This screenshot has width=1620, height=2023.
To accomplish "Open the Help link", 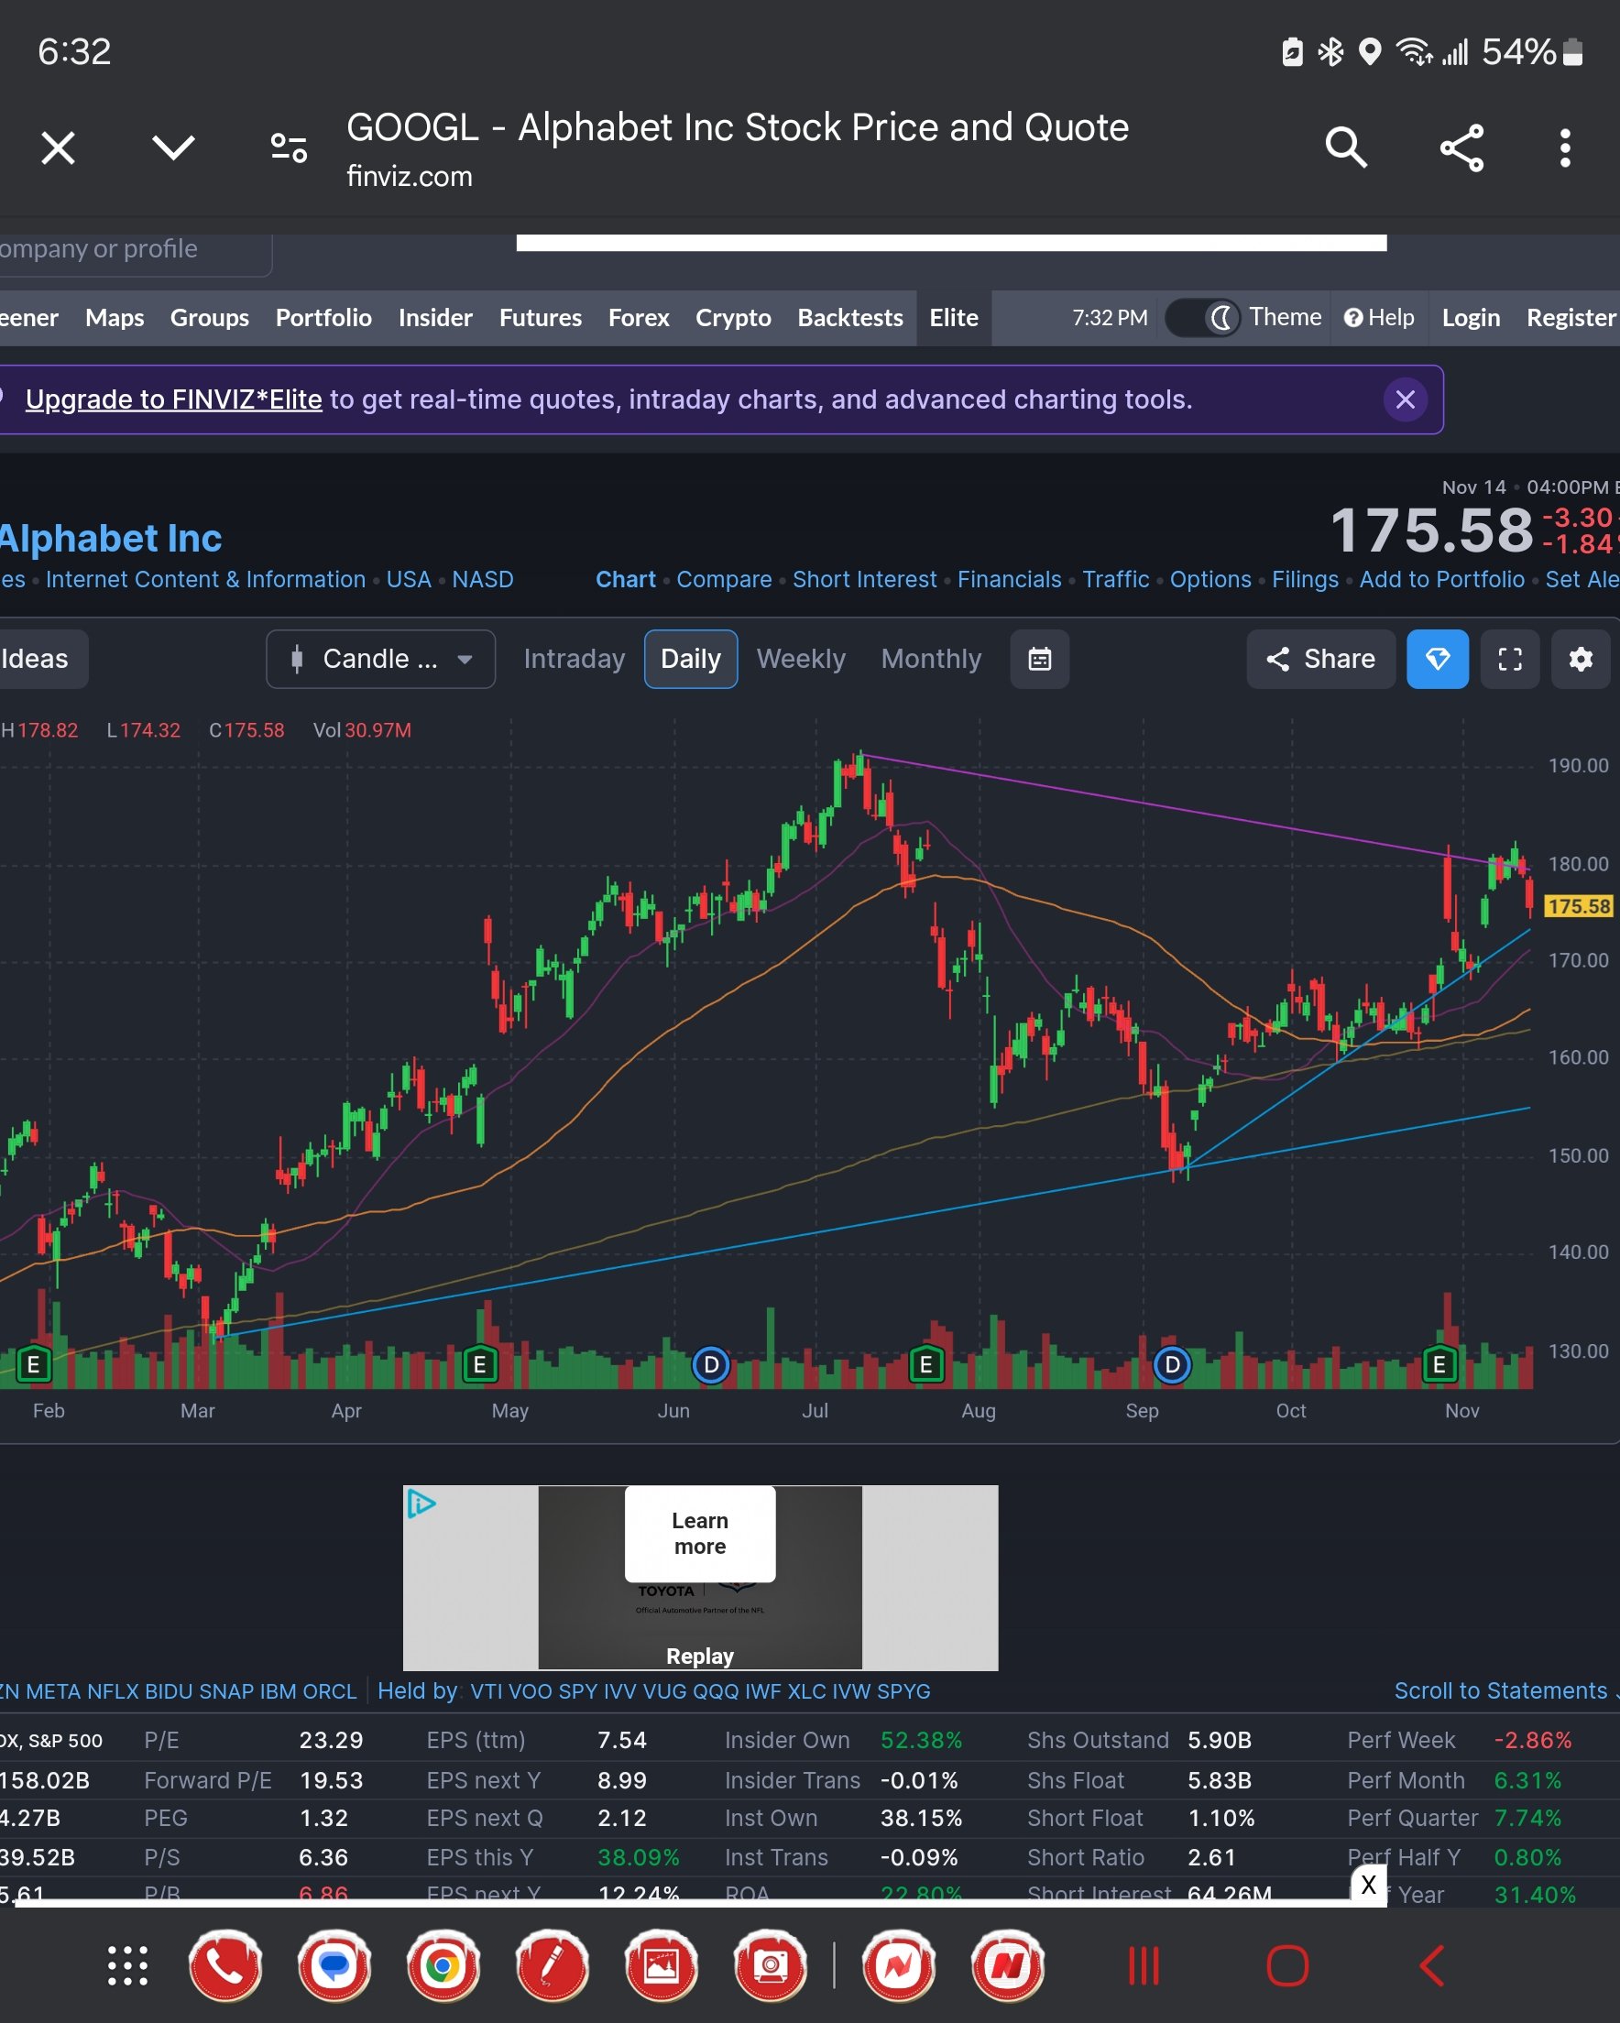I will [1379, 318].
